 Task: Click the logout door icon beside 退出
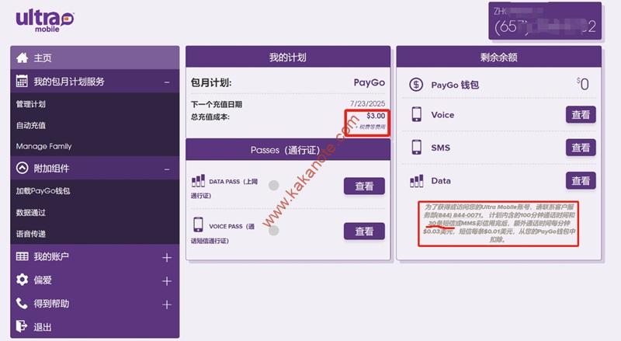[x=22, y=326]
